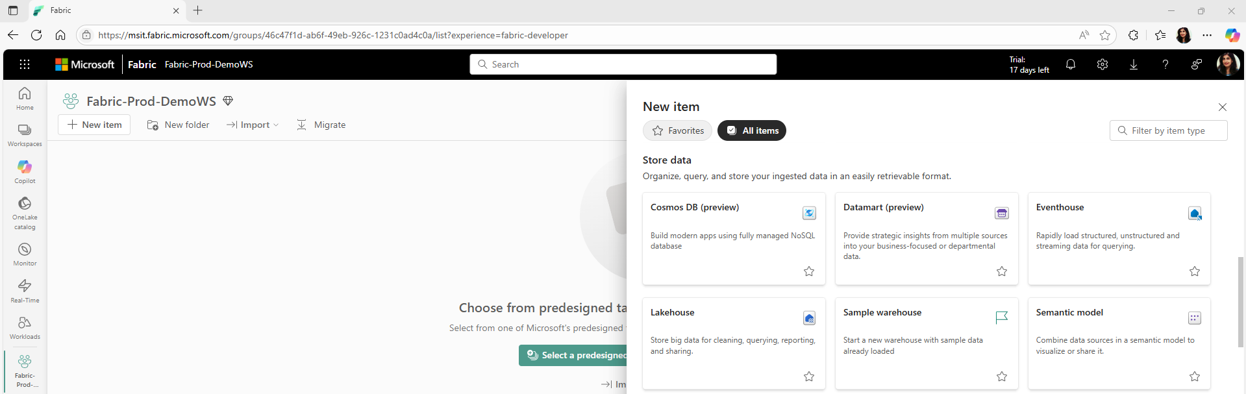Go to Home in the left sidebar

25,99
